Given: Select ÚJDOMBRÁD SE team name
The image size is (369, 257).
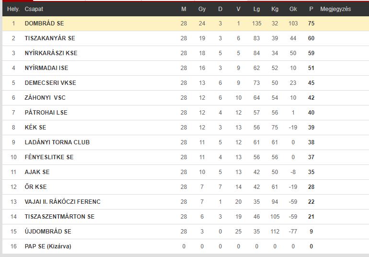Looking at the screenshot, I should pos(48,231).
